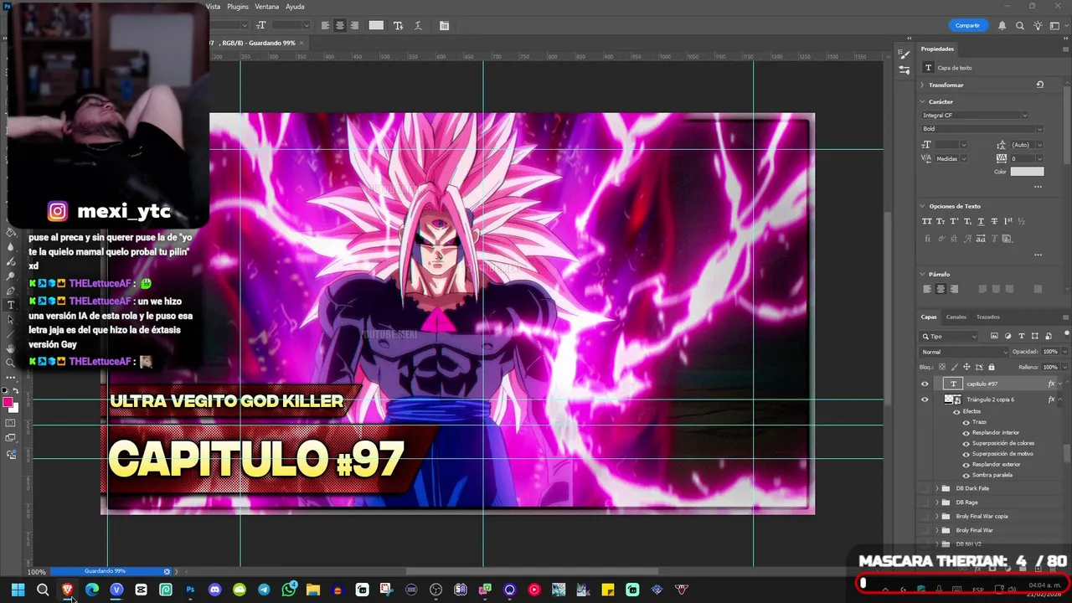1072x603 pixels.
Task: Hide the capitulo #97 layer
Action: pos(925,384)
